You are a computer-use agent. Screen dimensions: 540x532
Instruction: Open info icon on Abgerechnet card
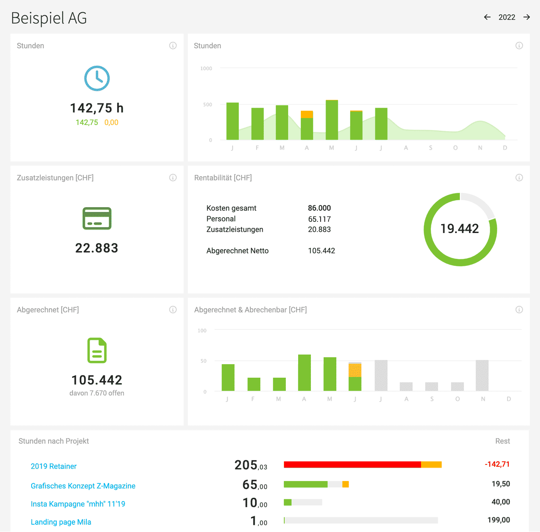click(173, 309)
